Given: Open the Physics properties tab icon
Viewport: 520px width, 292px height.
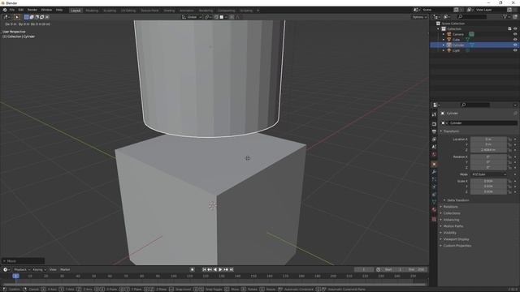Looking at the screenshot, I should tap(434, 187).
